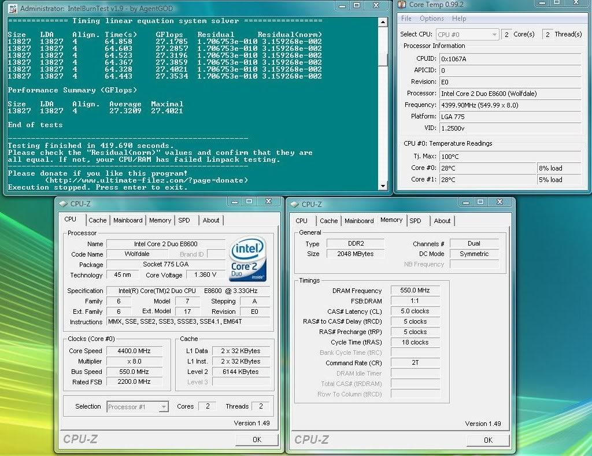The width and height of the screenshot is (592, 456).
Task: Click the Frequency 4399.90MHz field in Core Temp
Action: (x=510, y=105)
